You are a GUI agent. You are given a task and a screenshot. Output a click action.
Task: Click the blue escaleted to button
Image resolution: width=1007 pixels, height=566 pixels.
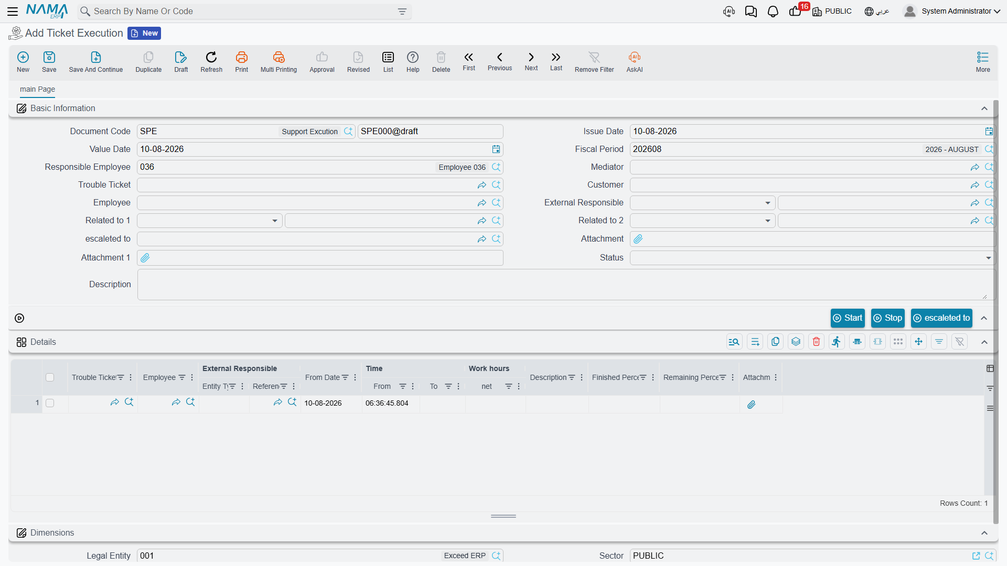(941, 318)
